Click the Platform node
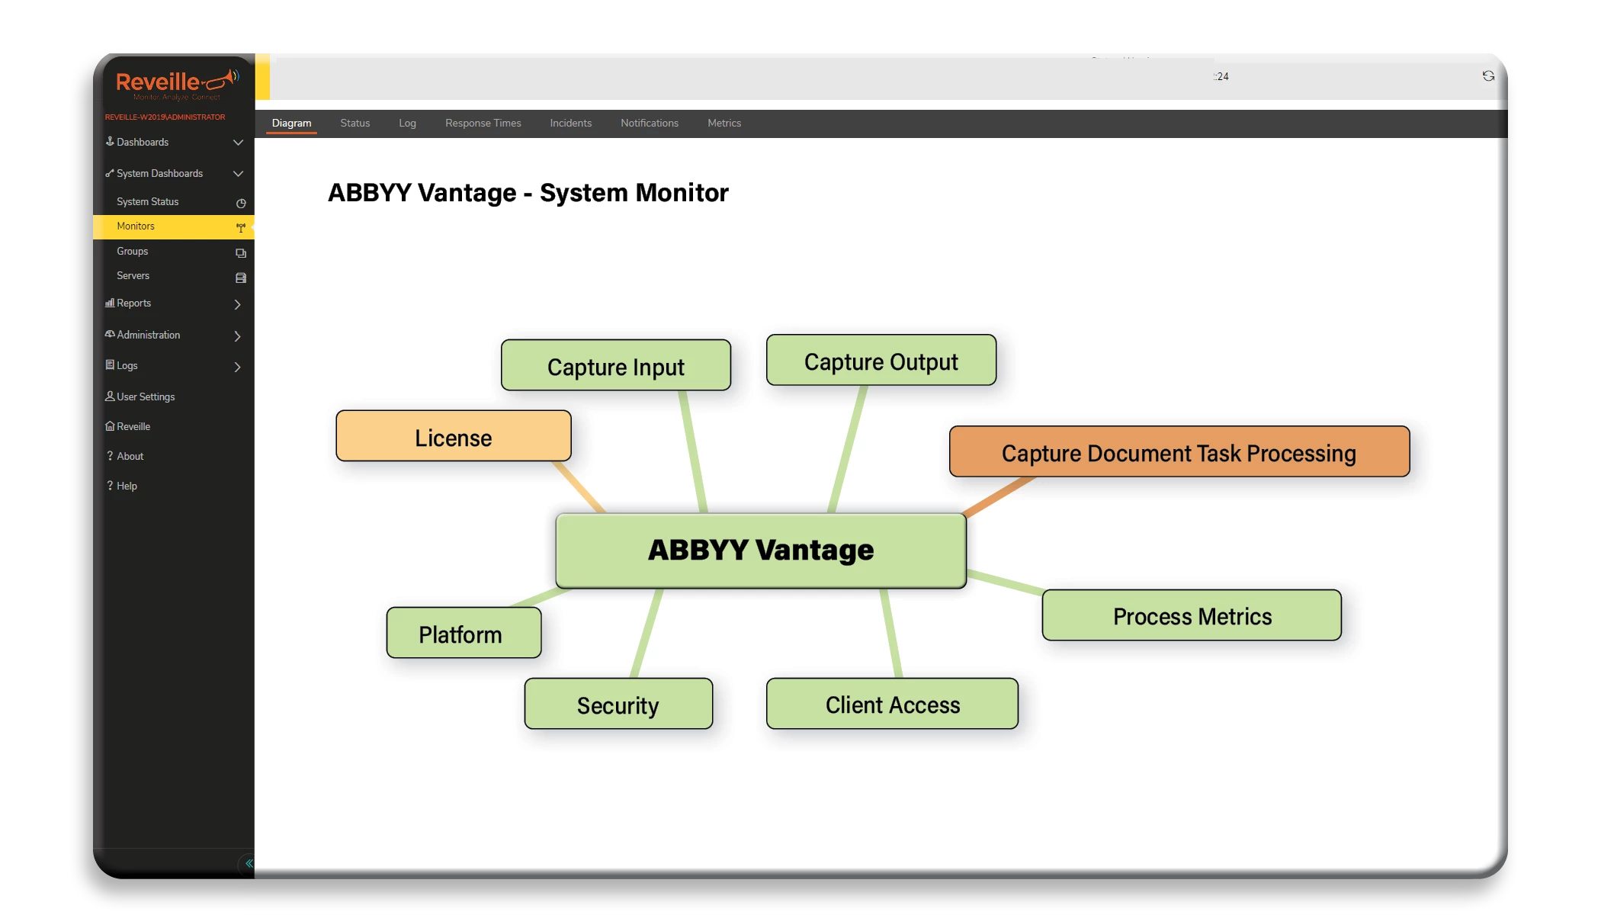This screenshot has height=915, width=1601. click(464, 633)
